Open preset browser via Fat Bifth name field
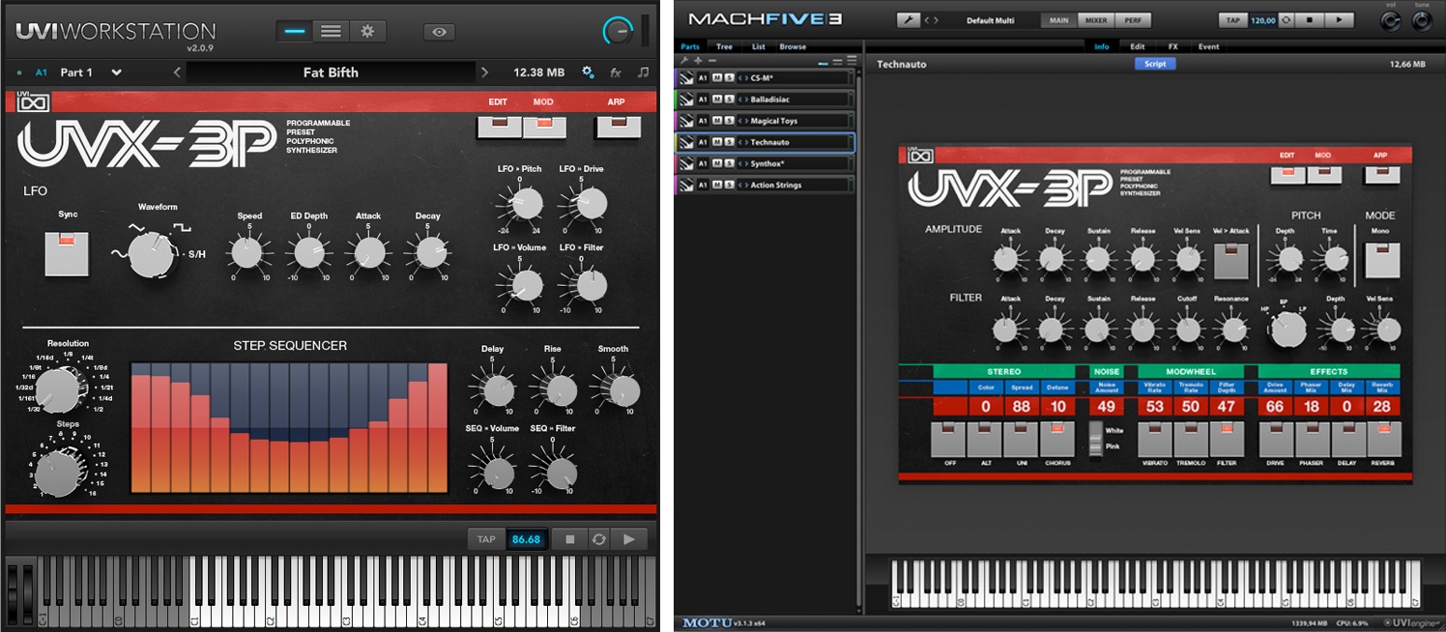Viewport: 1446px width, 632px height. coord(331,72)
